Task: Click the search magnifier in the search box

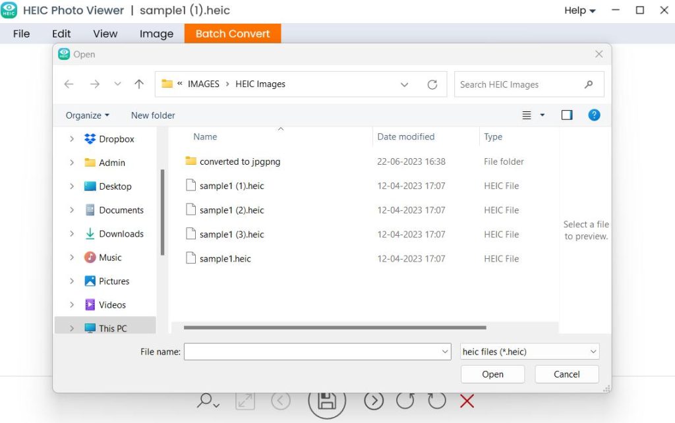Action: [589, 84]
